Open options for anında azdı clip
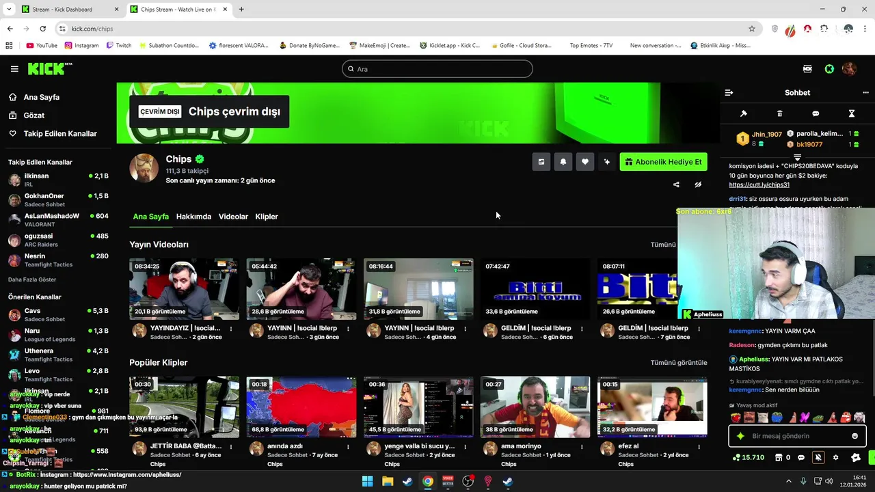875x492 pixels. click(x=348, y=446)
